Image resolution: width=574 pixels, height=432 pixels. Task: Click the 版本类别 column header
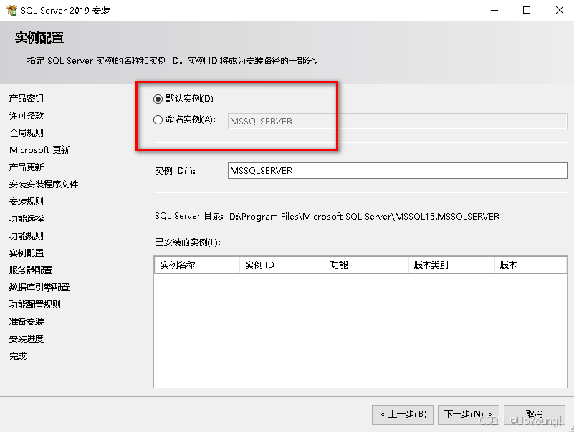[451, 265]
